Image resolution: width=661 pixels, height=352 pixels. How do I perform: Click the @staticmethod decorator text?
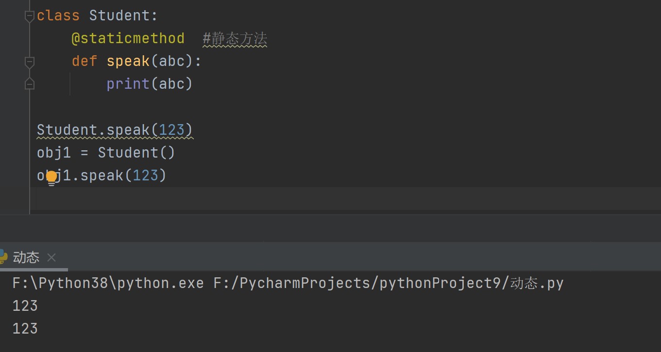[x=128, y=39]
